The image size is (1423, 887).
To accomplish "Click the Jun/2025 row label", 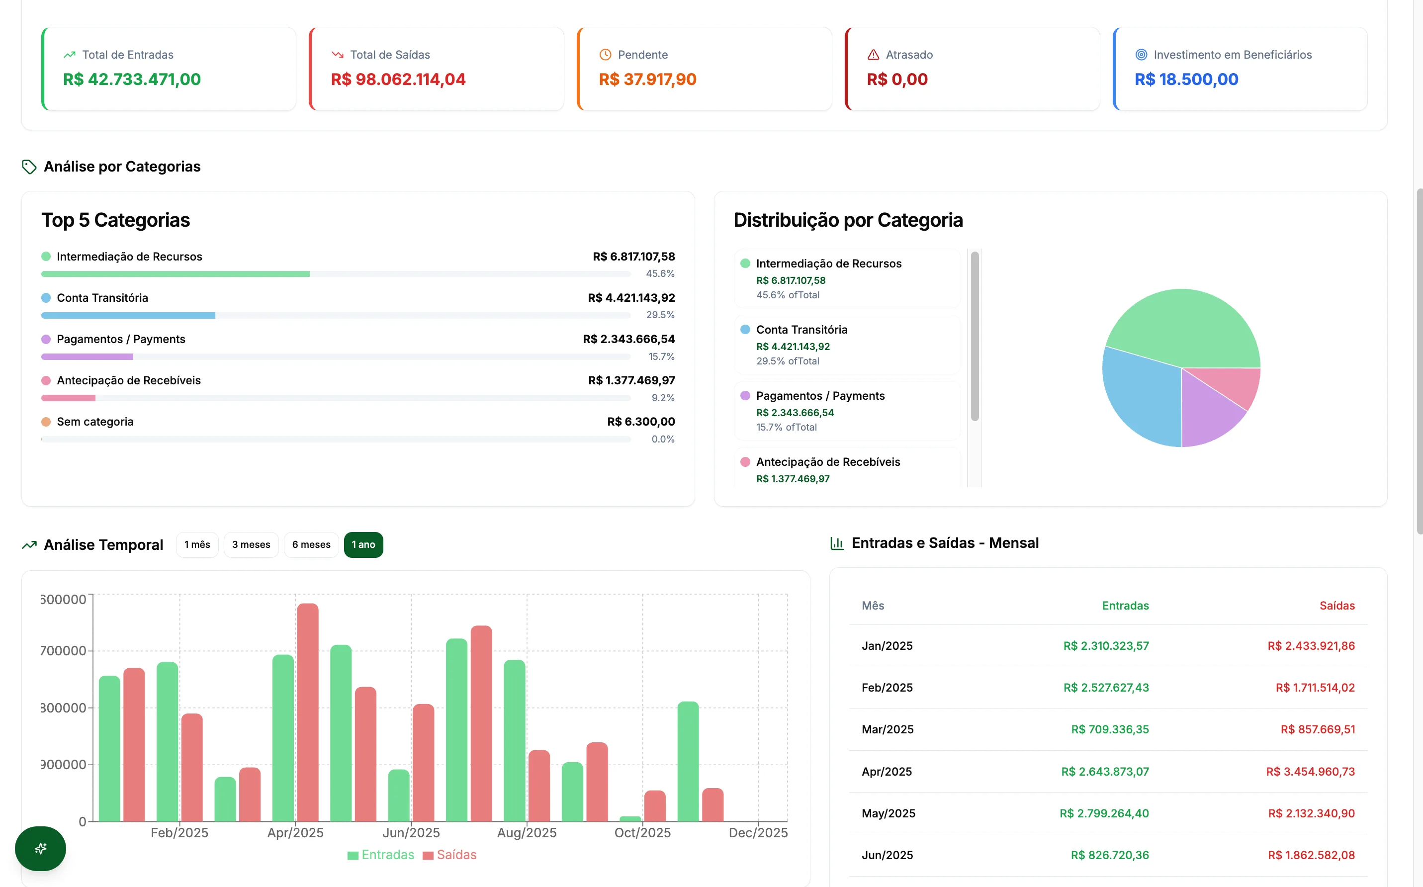I will (888, 855).
